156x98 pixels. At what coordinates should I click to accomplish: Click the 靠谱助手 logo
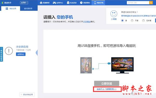tap(6, 3)
